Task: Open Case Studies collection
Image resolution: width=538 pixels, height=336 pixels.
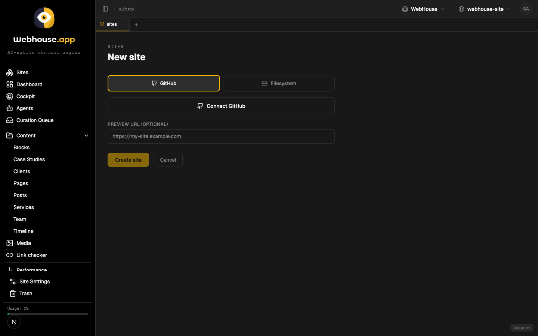Action: click(x=29, y=159)
